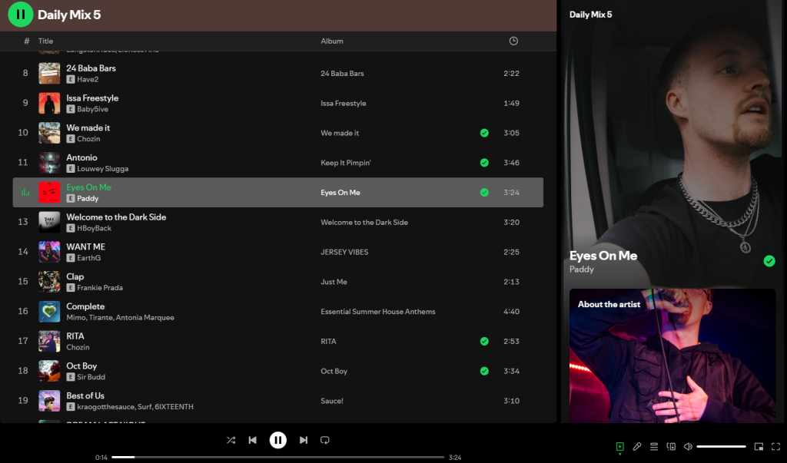Viewport: 787px width, 463px height.
Task: Open lyrics with the microphone icon
Action: point(637,446)
